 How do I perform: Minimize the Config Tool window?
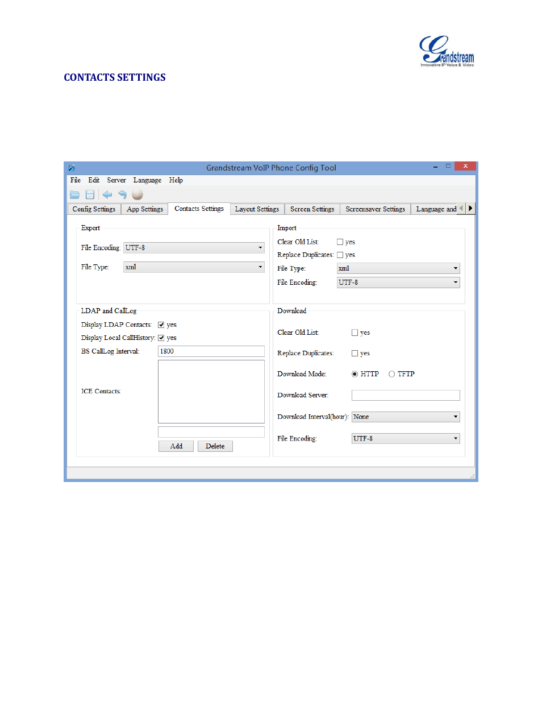[435, 167]
